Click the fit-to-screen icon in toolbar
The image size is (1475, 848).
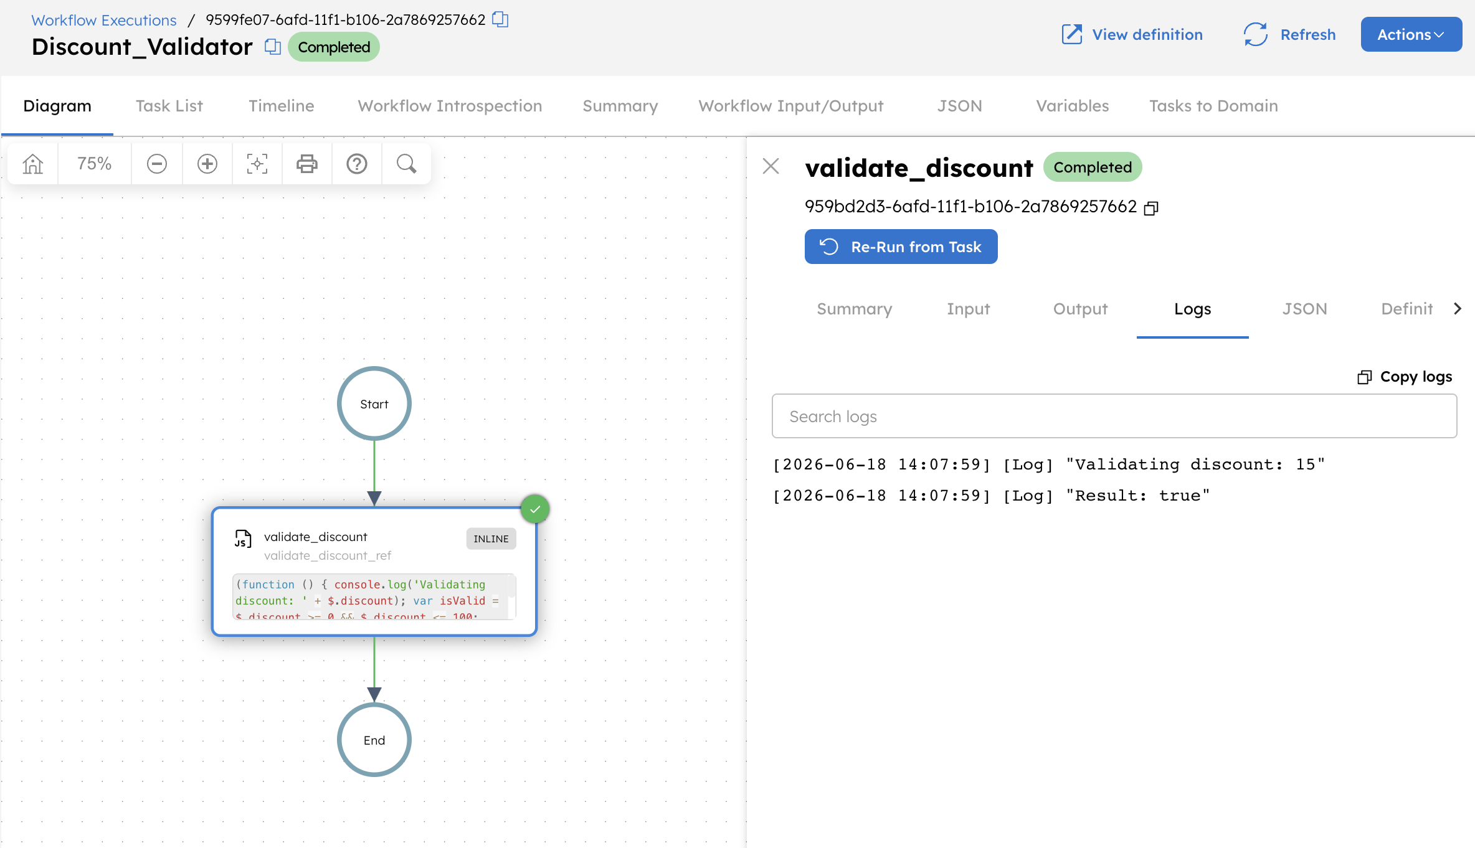pyautogui.click(x=257, y=164)
